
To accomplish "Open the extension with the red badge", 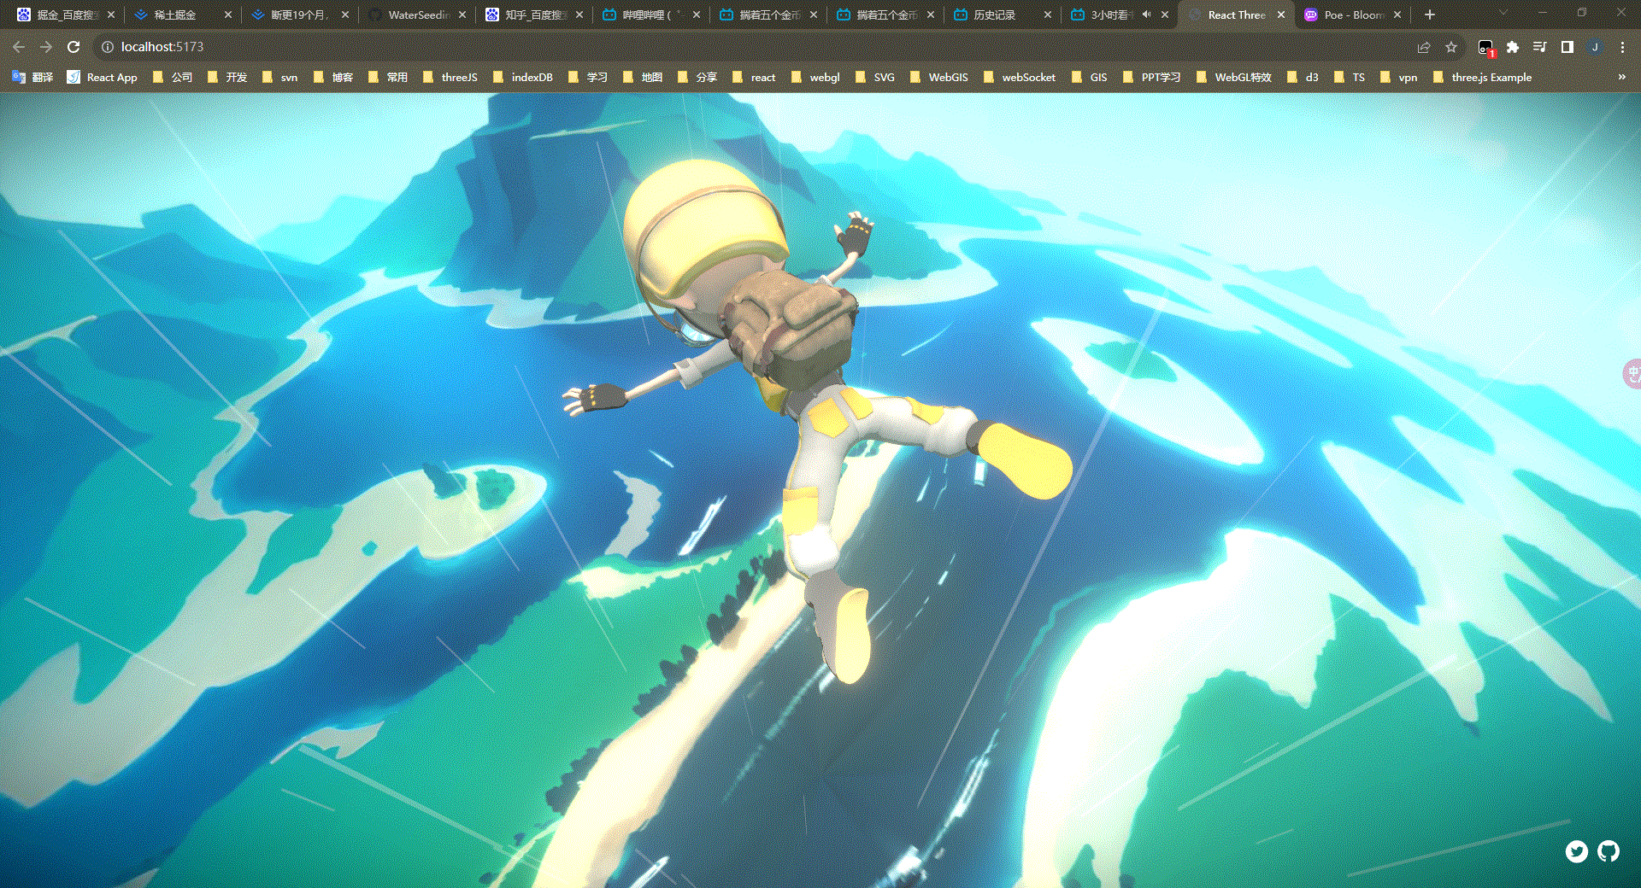I will [1486, 48].
